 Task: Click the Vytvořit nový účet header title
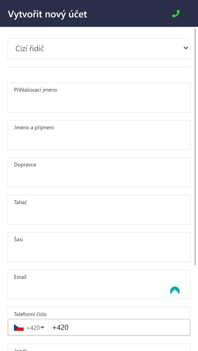pyautogui.click(x=47, y=14)
